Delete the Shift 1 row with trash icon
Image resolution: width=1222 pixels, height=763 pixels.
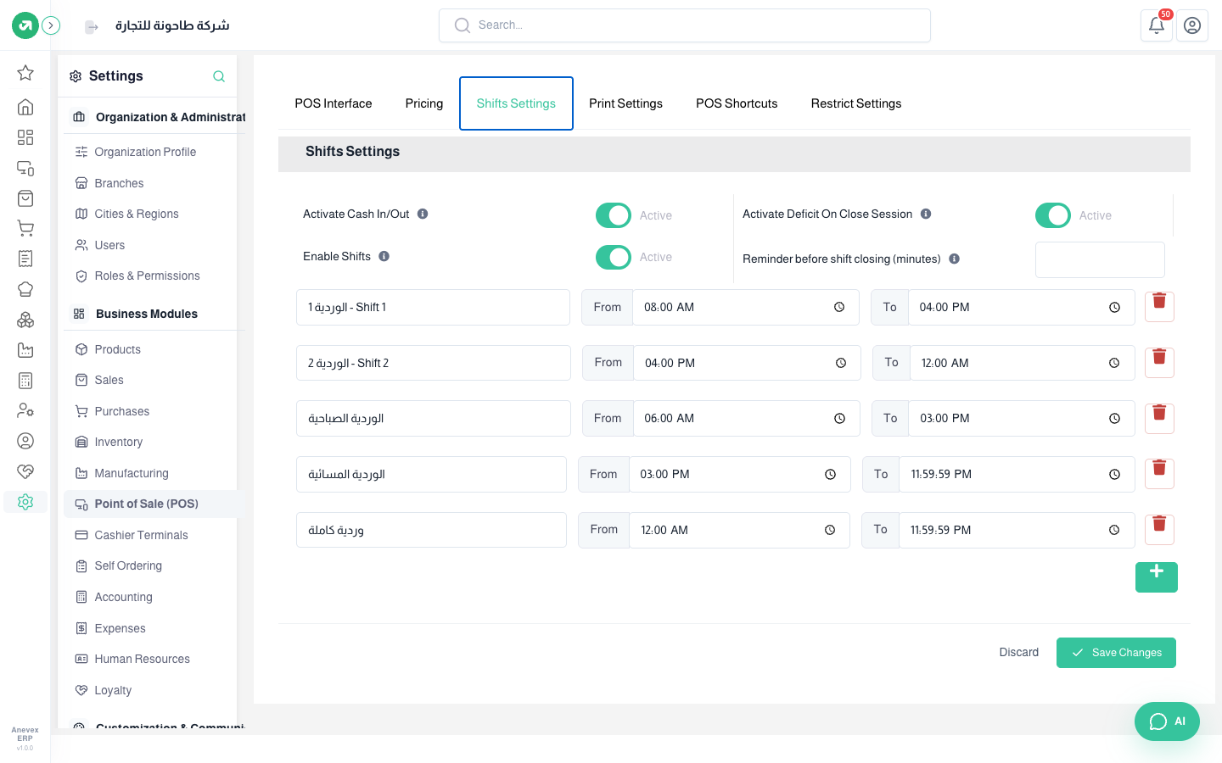point(1159,306)
